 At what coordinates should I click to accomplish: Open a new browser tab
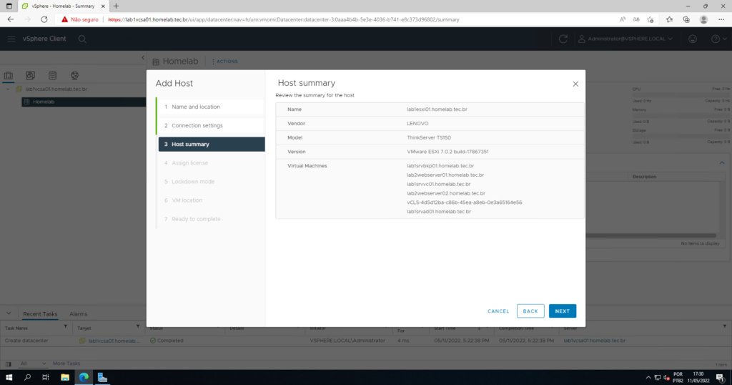point(116,6)
